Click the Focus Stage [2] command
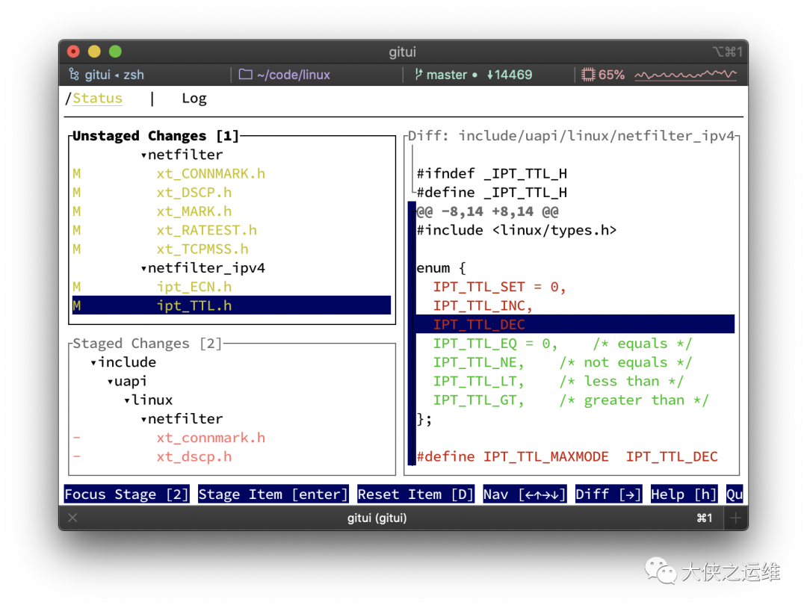 click(x=126, y=494)
